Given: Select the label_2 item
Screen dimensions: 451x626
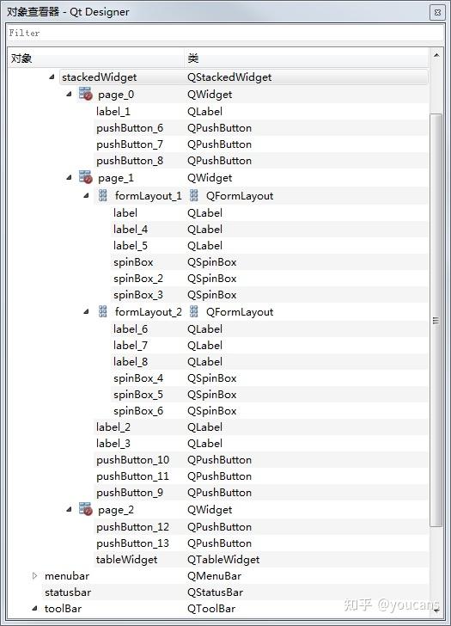Looking at the screenshot, I should pos(113,427).
